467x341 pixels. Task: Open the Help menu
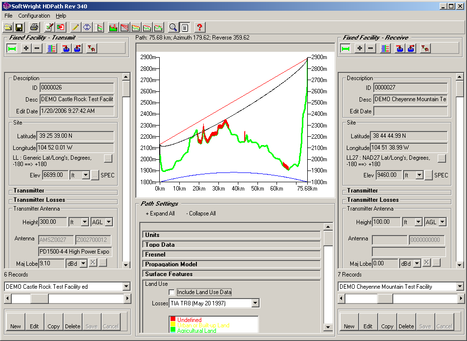(61, 16)
